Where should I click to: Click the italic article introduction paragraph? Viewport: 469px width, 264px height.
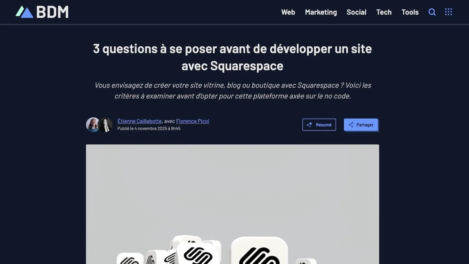coord(233,90)
